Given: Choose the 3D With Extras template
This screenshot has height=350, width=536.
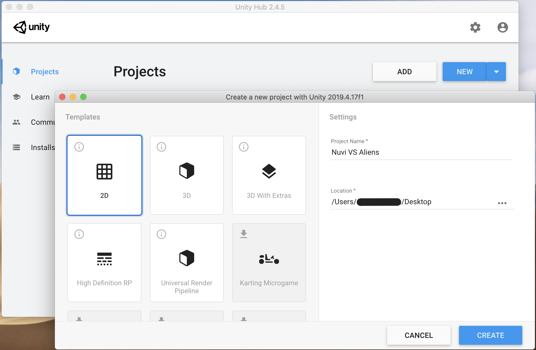Looking at the screenshot, I should pyautogui.click(x=269, y=171).
